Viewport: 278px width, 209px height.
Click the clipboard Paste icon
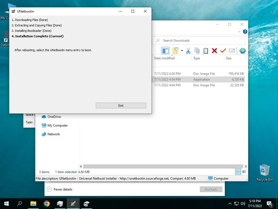[206, 51]
